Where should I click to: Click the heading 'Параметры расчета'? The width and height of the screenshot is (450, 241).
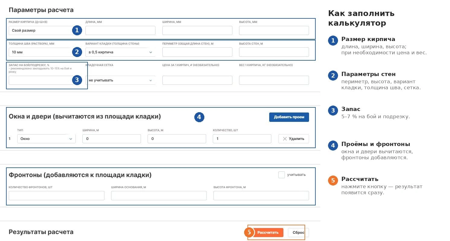(x=41, y=10)
